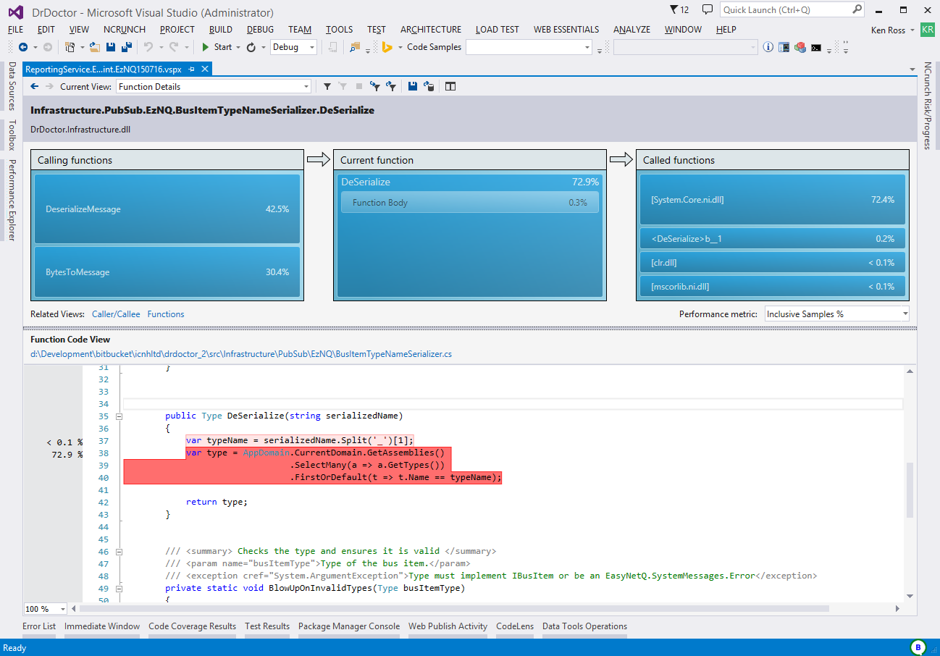Click the Save All icon in toolbar
Image resolution: width=940 pixels, height=656 pixels.
point(126,47)
